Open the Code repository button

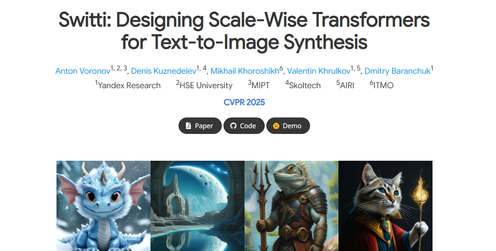244,126
